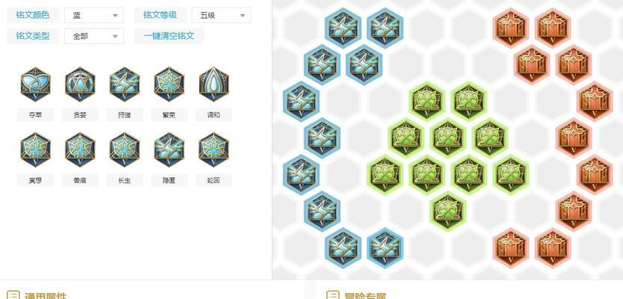The height and width of the screenshot is (299, 623).
Task: Select the 隐匿 lightning rune icon
Action: click(x=169, y=149)
